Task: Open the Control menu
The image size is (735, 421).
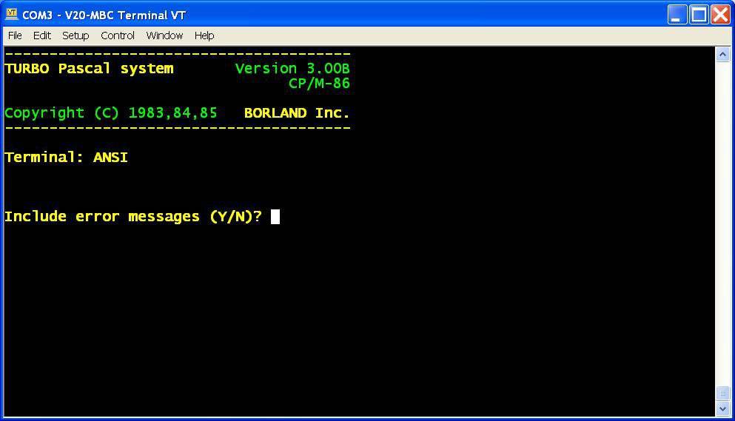Action: pos(118,36)
